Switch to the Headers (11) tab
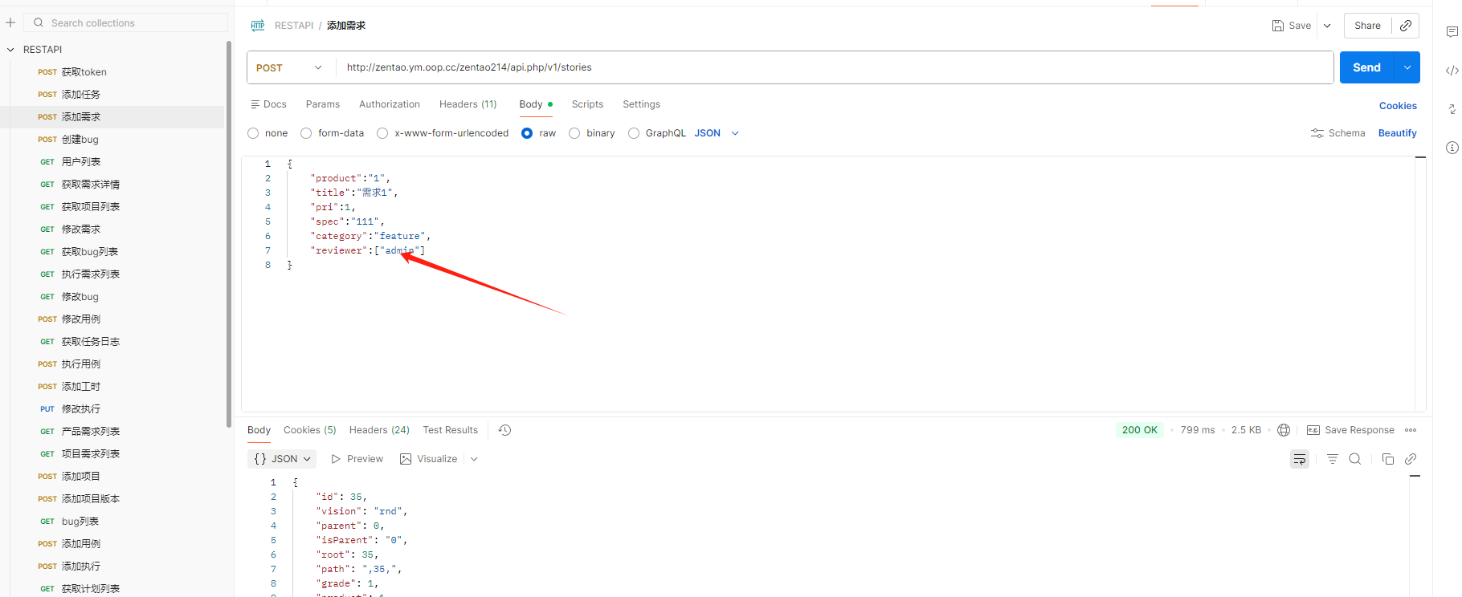Viewport: 1462px width, 597px height. point(468,104)
